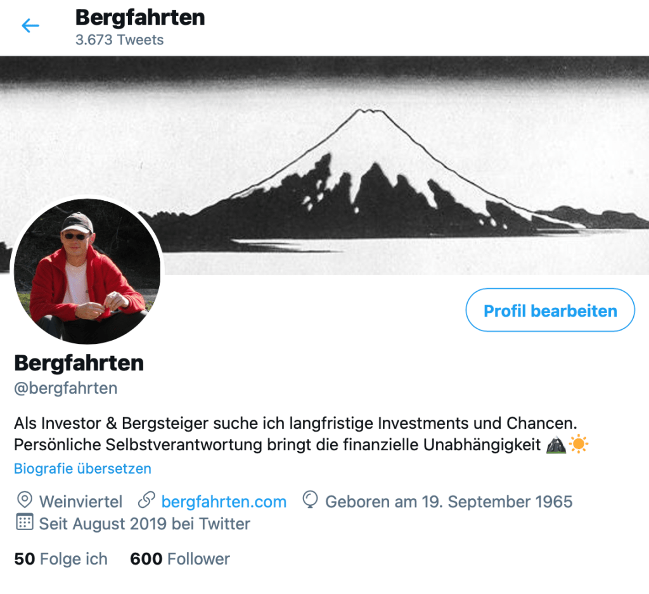The width and height of the screenshot is (649, 594).
Task: Click the birthday balloon icon
Action: click(310, 500)
